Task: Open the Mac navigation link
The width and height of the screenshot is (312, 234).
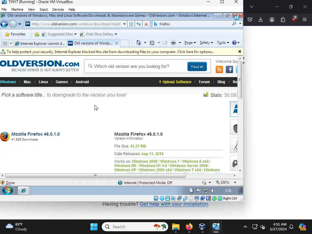Action: click(x=27, y=82)
